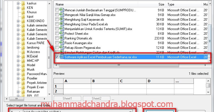Click the Rekaman folder icon
This screenshot has width=214, height=112.
tap(23, 92)
